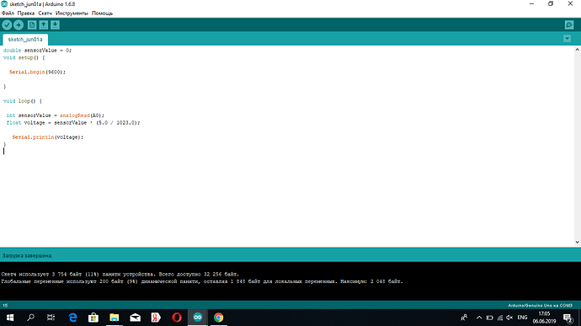Open a sketch with the up-arrow icon

(x=43, y=24)
